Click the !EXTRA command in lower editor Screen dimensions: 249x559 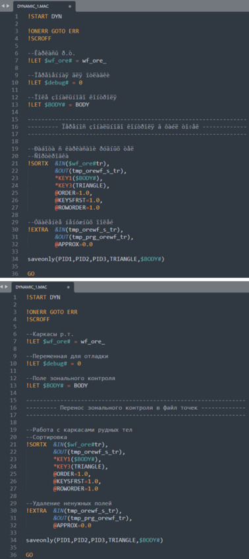(x=36, y=511)
